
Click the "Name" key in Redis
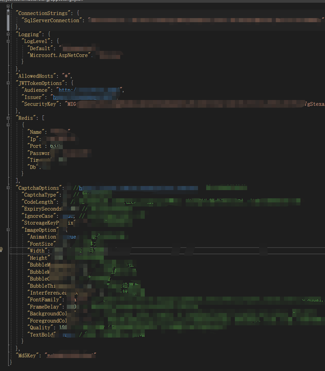coord(36,132)
